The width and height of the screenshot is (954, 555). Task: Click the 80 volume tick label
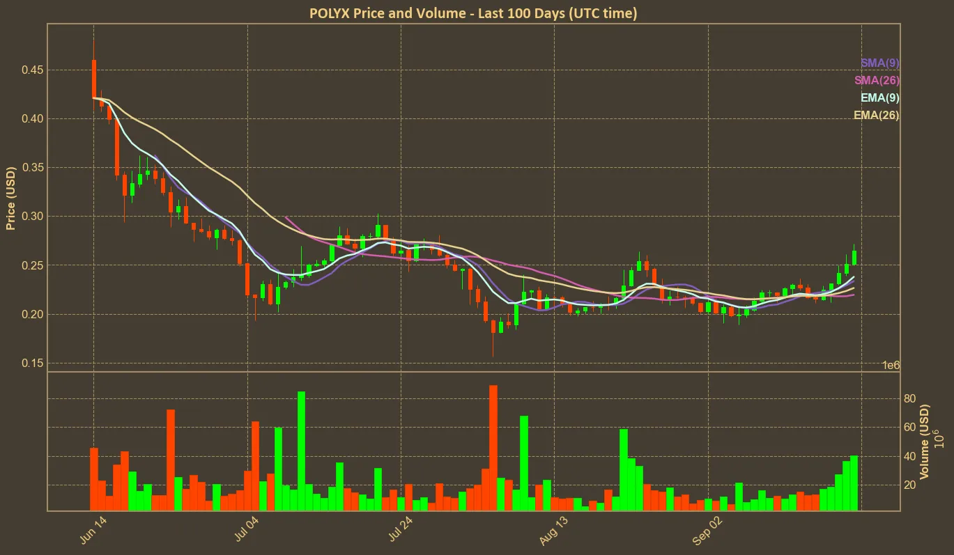pyautogui.click(x=909, y=398)
